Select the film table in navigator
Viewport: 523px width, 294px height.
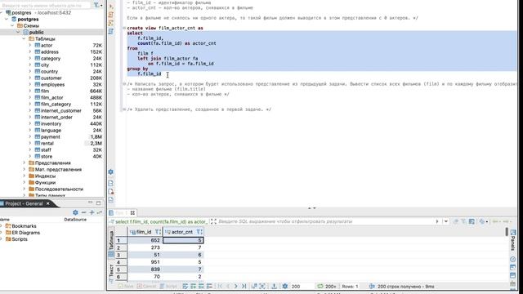click(45, 91)
